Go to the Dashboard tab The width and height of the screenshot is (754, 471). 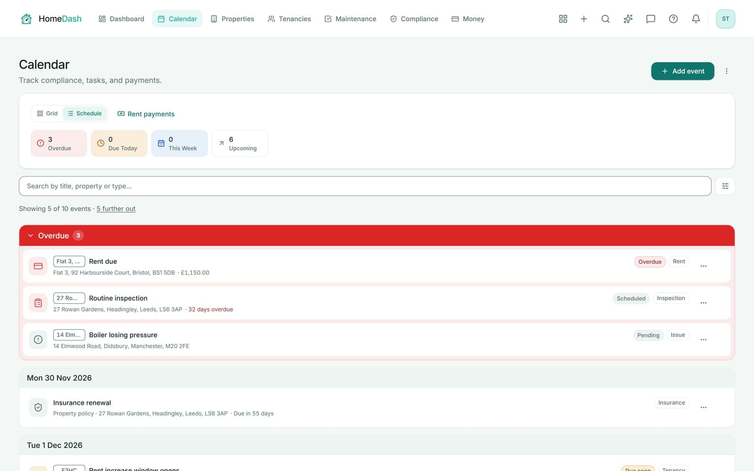(x=121, y=19)
